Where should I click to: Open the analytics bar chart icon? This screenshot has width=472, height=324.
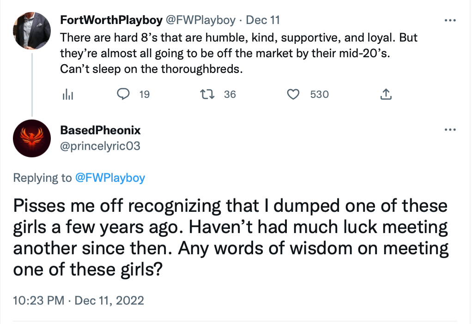pyautogui.click(x=67, y=95)
